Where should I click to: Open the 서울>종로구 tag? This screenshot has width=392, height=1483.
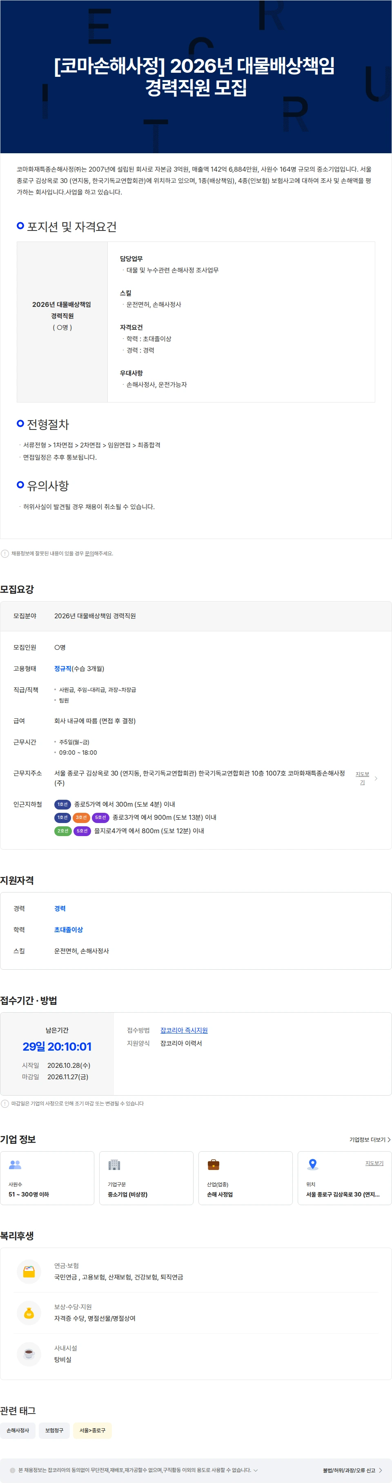click(92, 1431)
